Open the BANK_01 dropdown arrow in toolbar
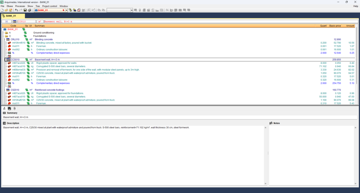The width and height of the screenshot is (360, 193). click(x=66, y=10)
